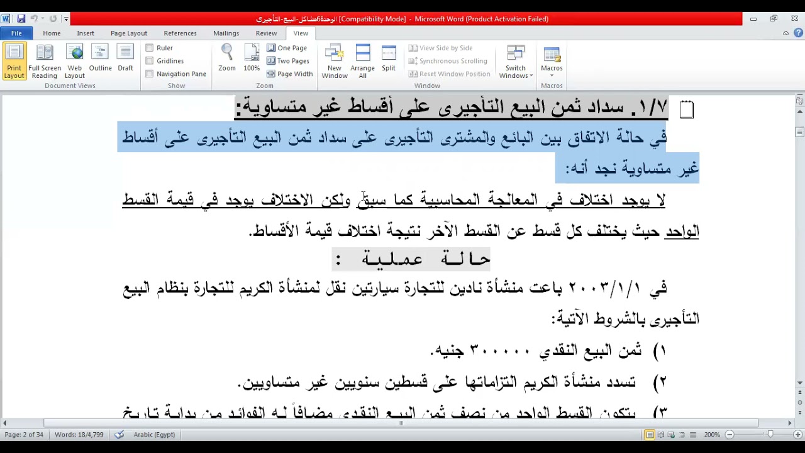Click Previous Page double-arrow button
805x453 pixels.
799,393
